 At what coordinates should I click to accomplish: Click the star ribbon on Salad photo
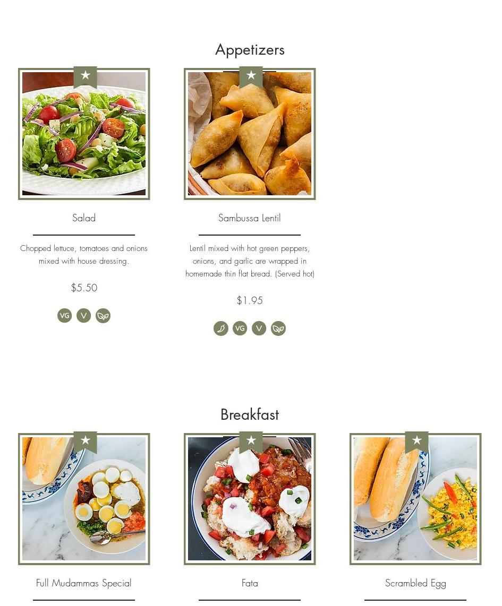pos(85,77)
